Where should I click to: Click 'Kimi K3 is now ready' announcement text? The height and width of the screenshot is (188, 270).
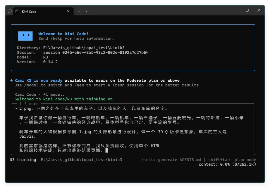38,80
